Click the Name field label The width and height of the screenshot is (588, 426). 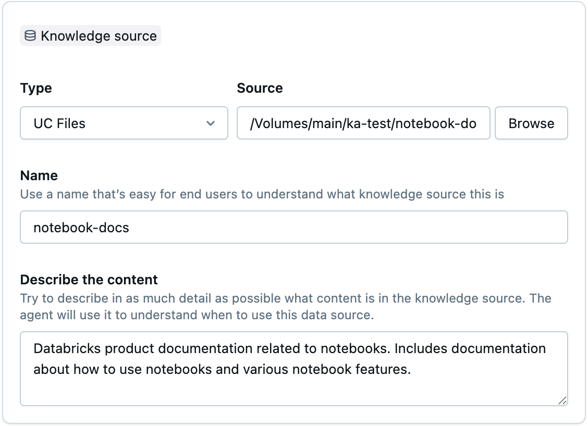tap(39, 176)
